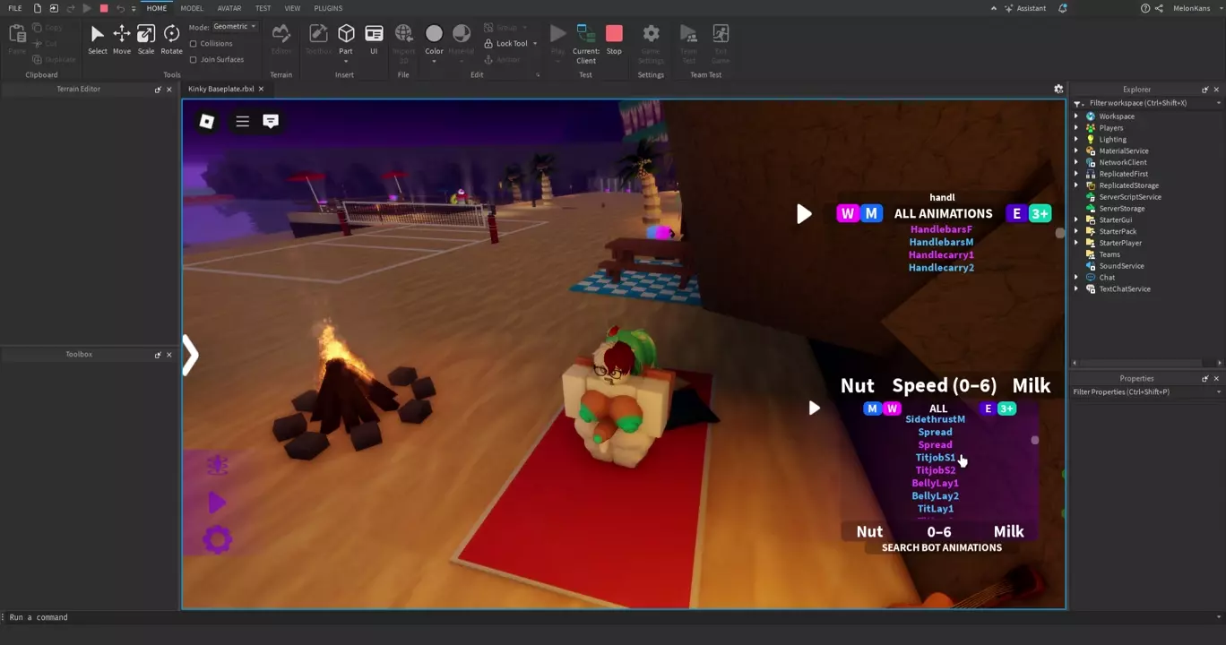Open the Studio settings gear in viewport corner
The width and height of the screenshot is (1226, 645).
tap(1058, 89)
